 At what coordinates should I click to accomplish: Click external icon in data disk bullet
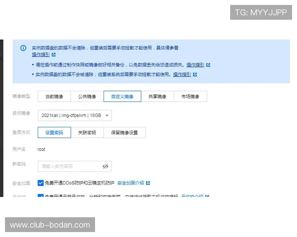pyautogui.click(x=195, y=75)
